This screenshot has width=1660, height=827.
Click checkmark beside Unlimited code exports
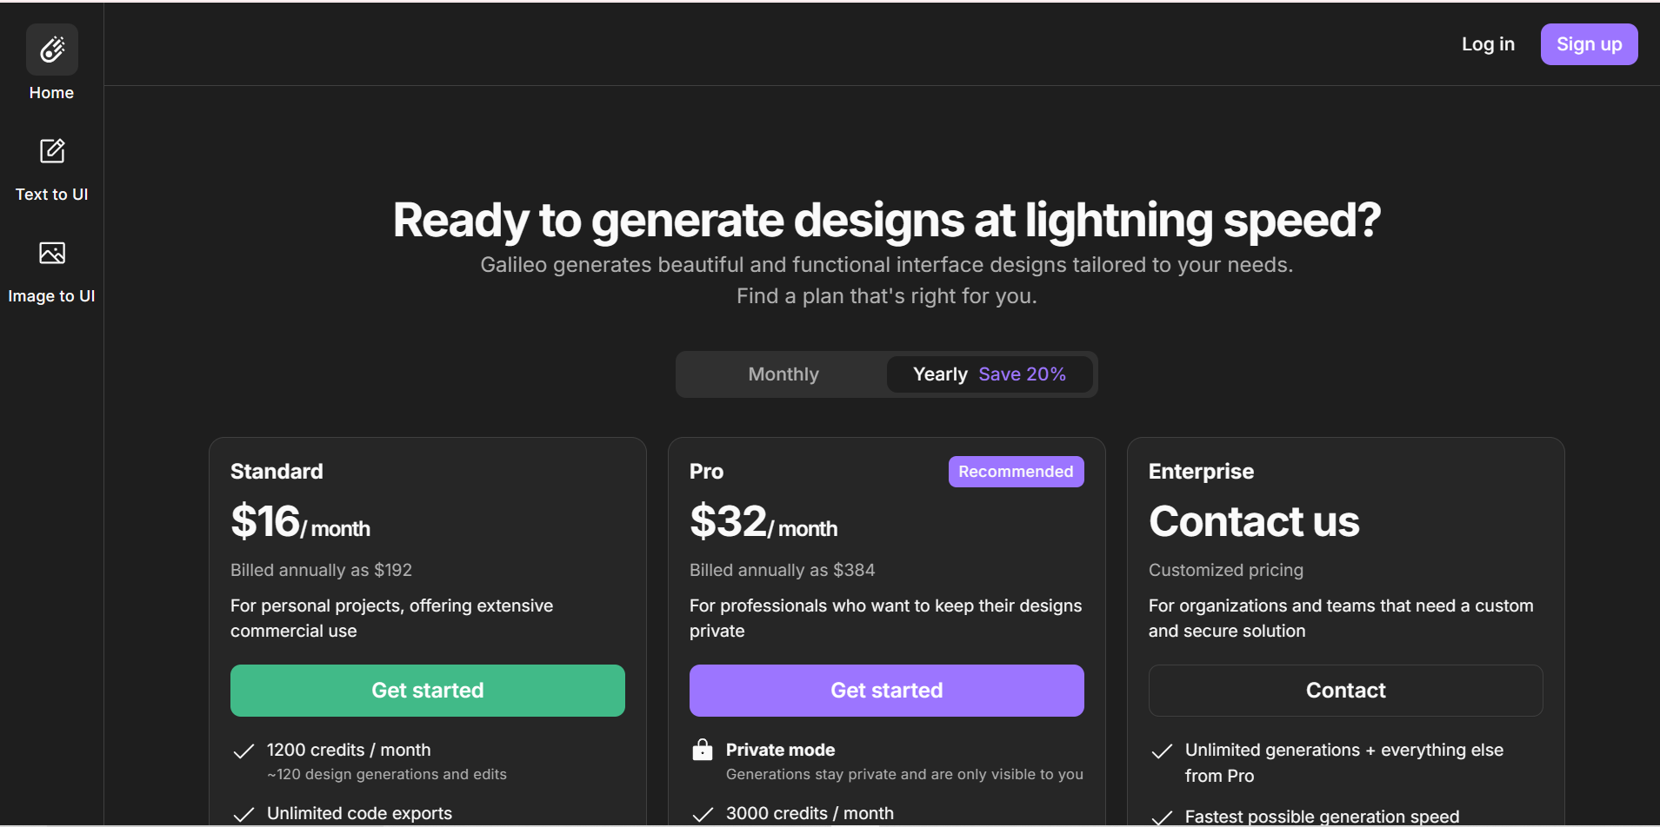(244, 814)
